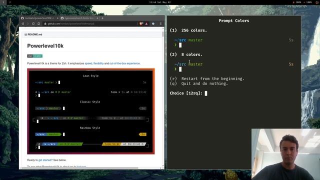Click the '(2) 8 colors.' option text
This screenshot has height=180, width=320.
pos(186,54)
